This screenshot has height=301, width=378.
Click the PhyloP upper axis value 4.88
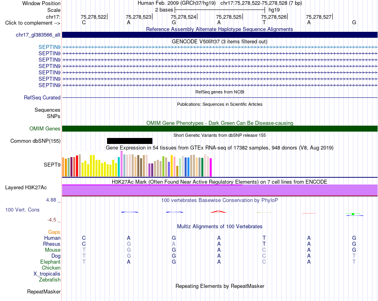[x=51, y=200]
